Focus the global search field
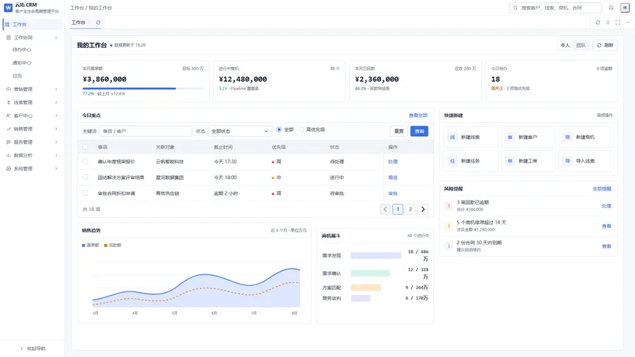Screen dimensions: 635x357 click(555, 8)
